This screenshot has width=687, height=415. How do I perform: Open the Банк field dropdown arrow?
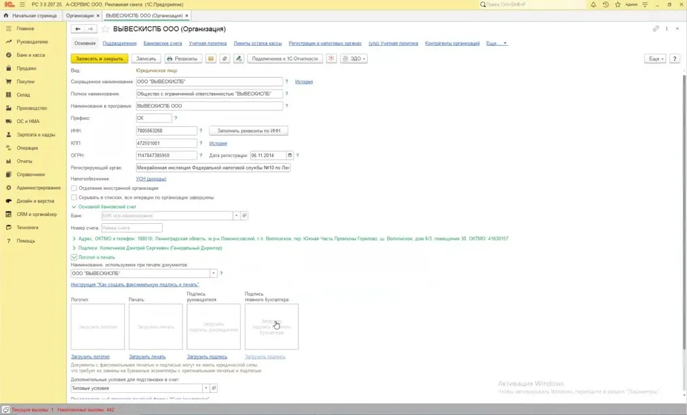tap(236, 215)
